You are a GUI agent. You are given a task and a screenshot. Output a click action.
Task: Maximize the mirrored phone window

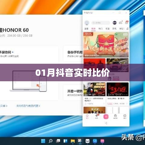tap(120, 13)
